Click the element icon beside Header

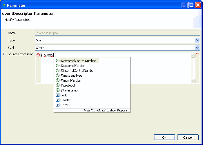[58, 100]
